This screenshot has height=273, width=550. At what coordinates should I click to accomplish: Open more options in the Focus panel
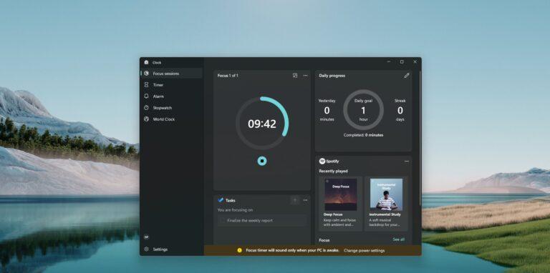point(305,75)
